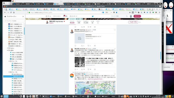Toggle Firefox sidebar visibility button
The width and height of the screenshot is (174, 98).
point(133,13)
